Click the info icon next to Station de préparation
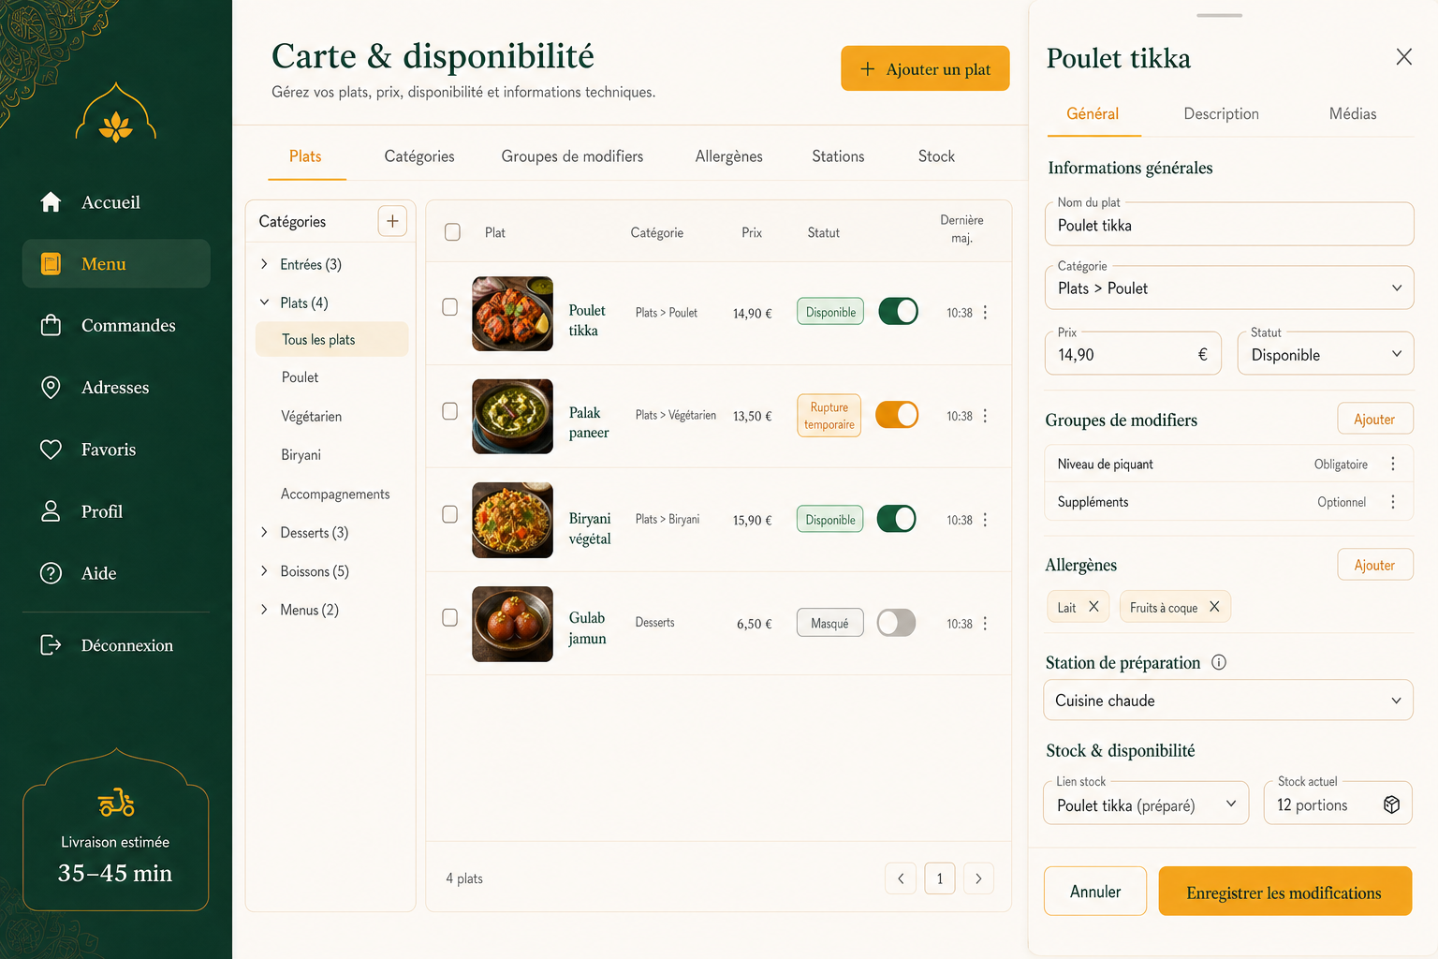Viewport: 1438px width, 959px height. pos(1219,662)
